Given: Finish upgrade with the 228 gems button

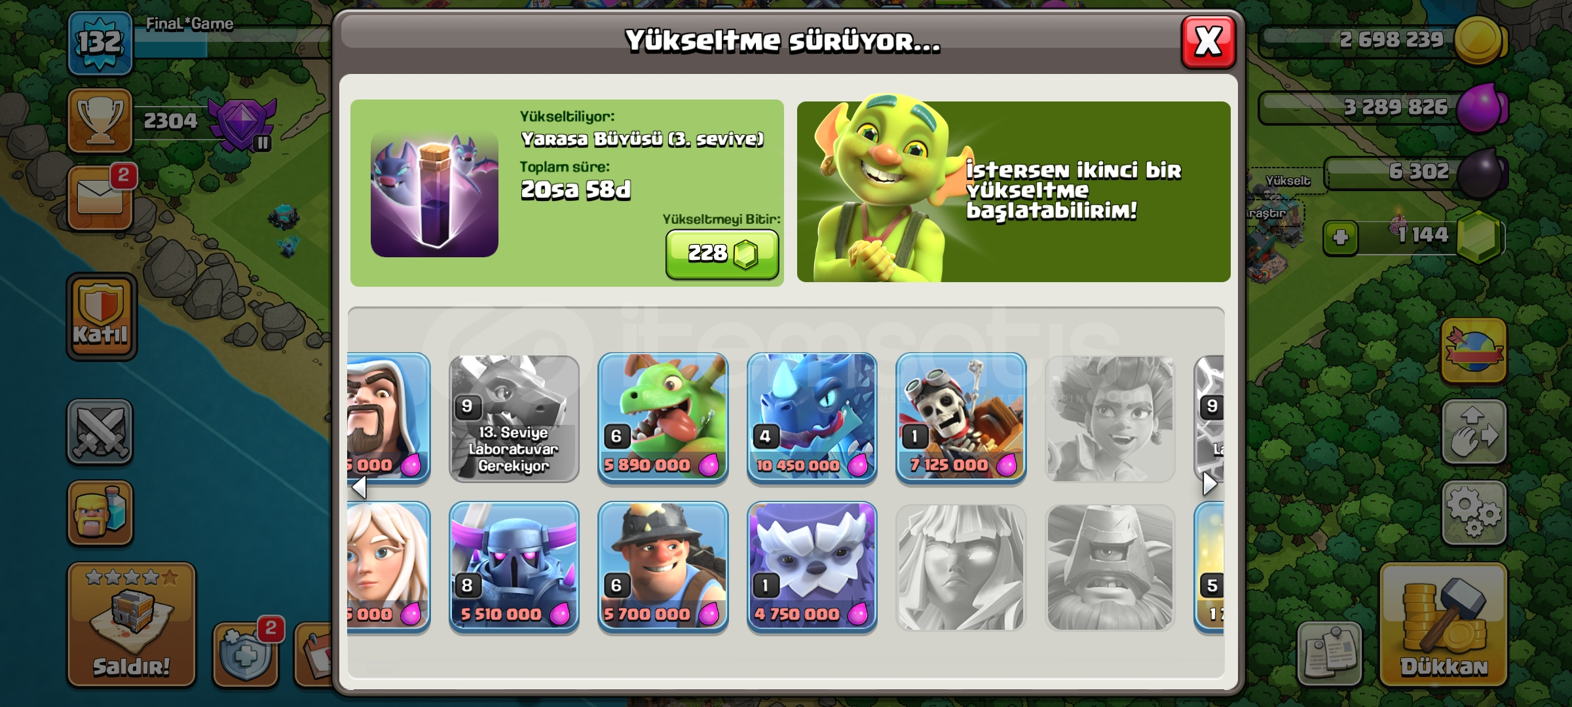Looking at the screenshot, I should pyautogui.click(x=722, y=254).
